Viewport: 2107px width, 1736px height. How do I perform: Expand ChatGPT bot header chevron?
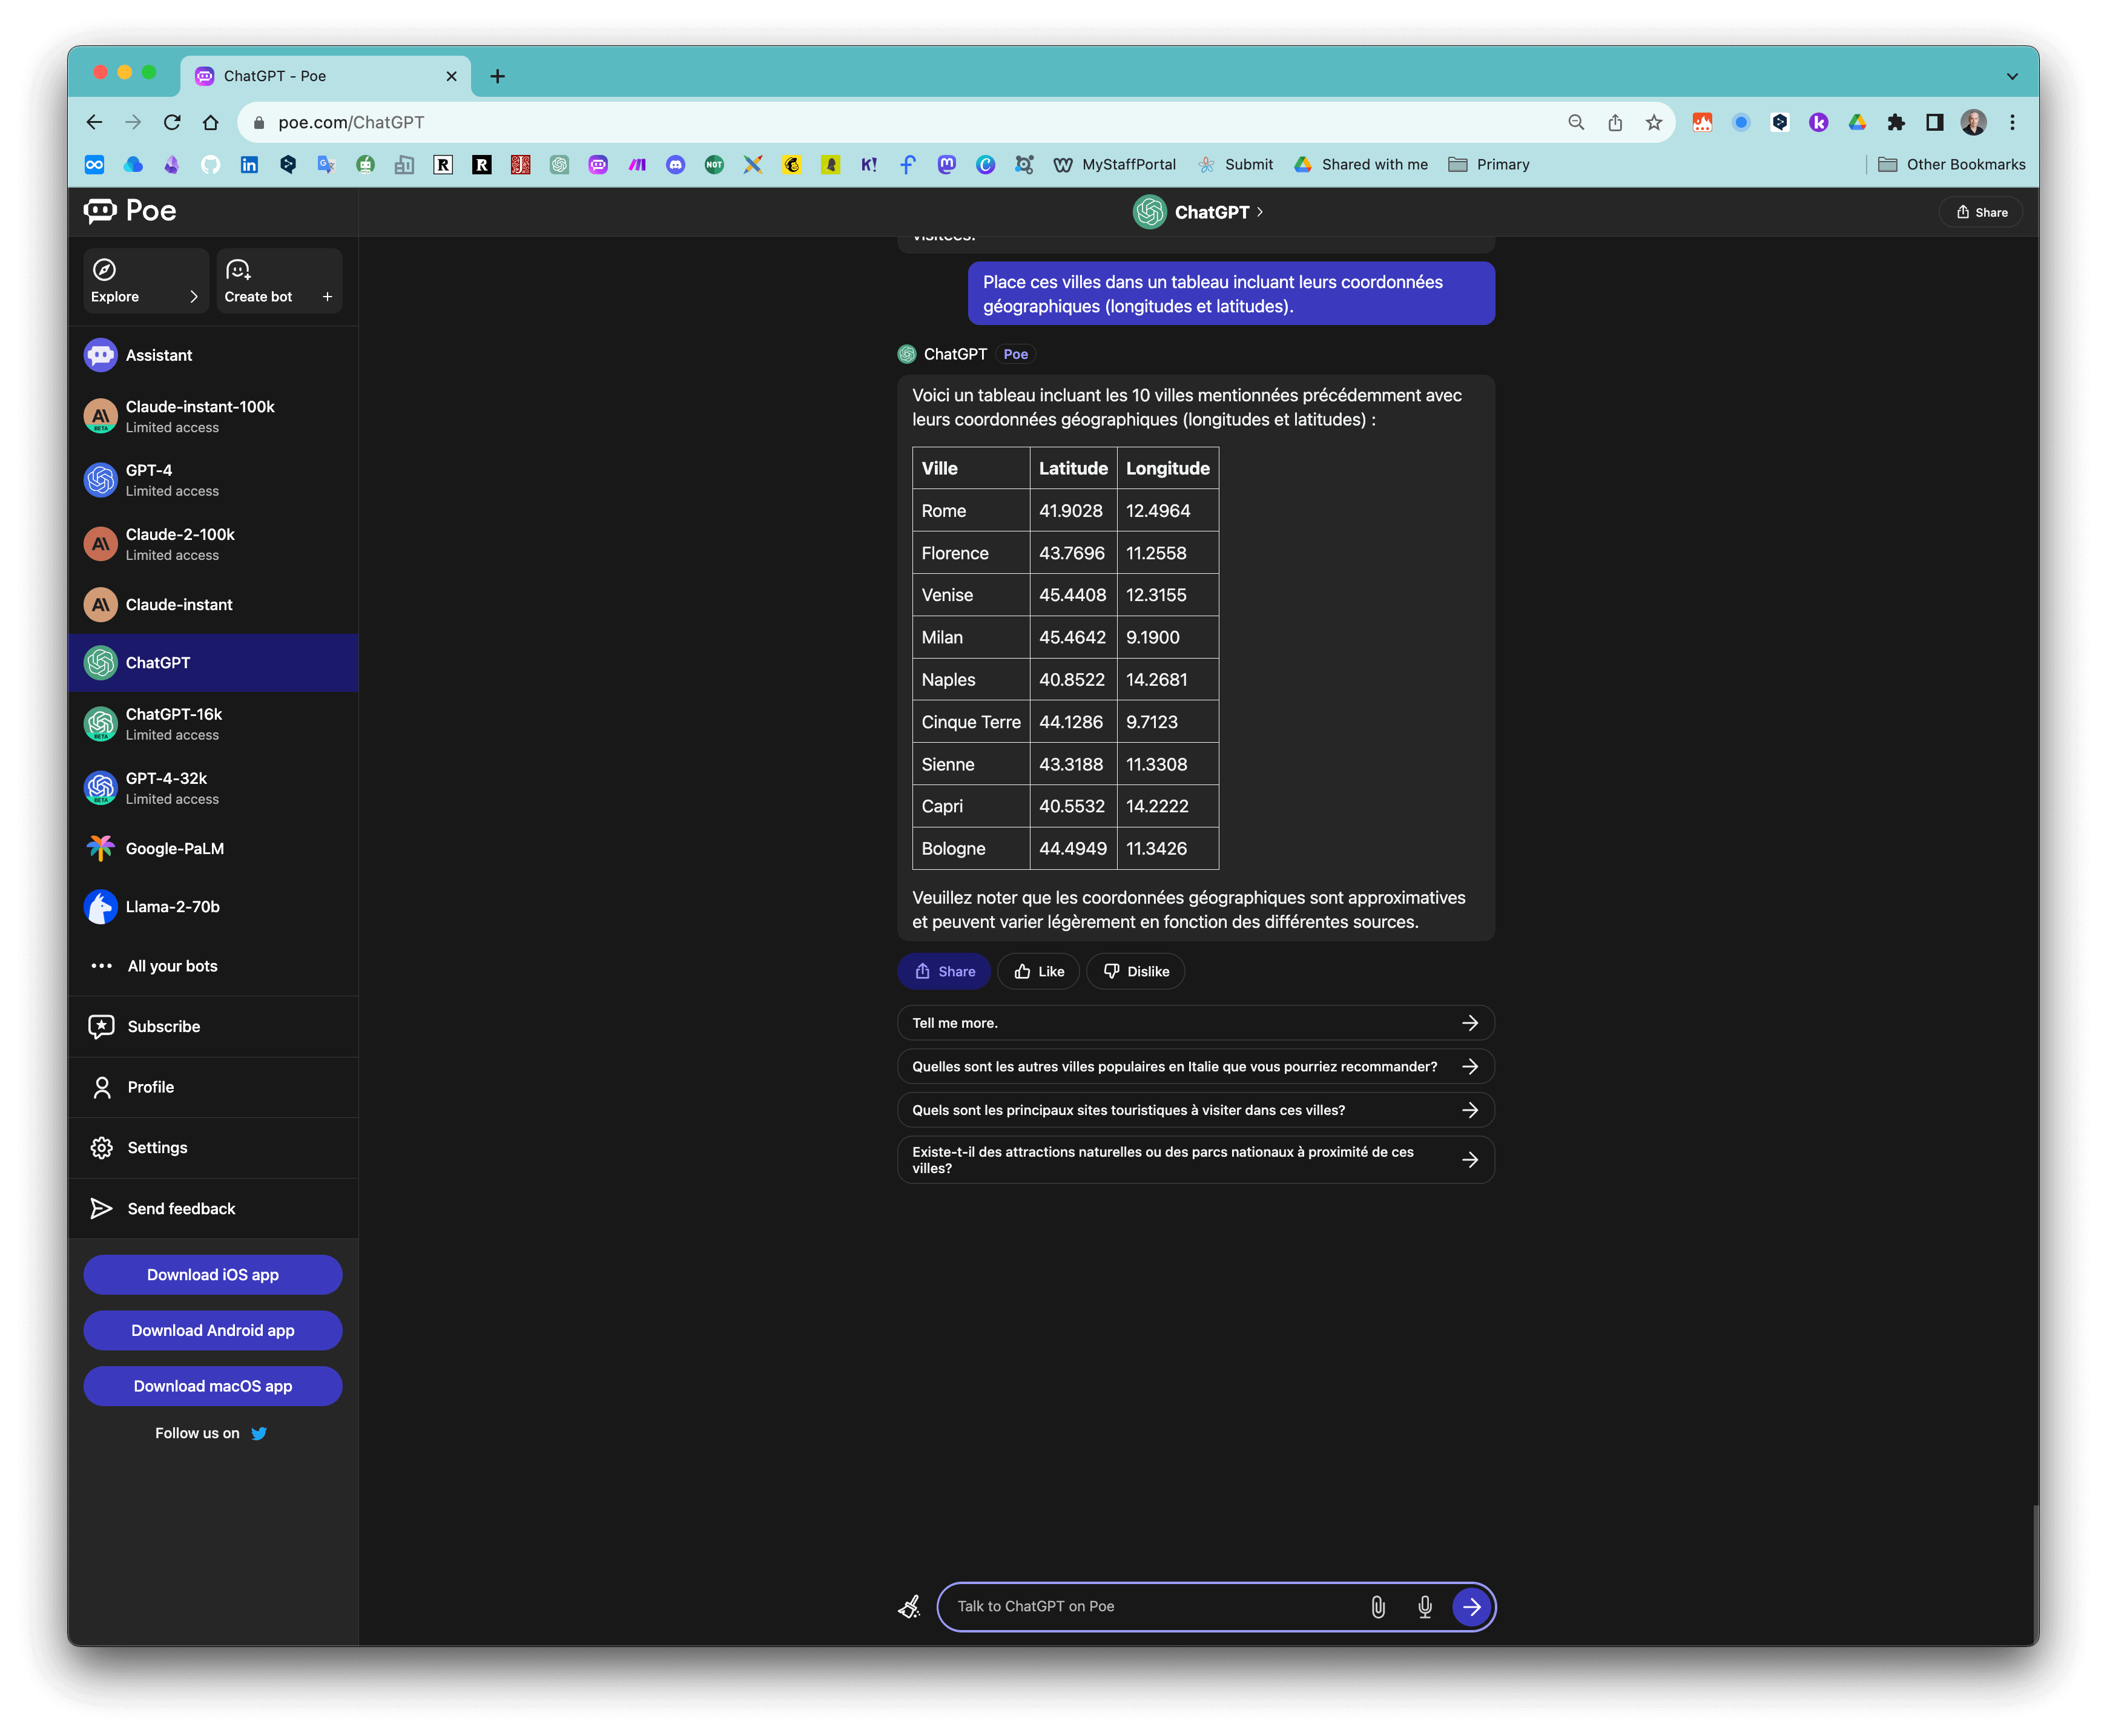[1260, 212]
